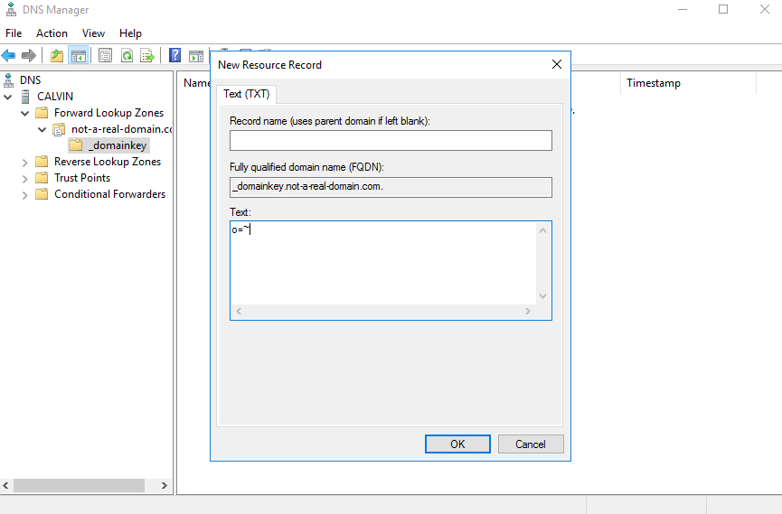Screen dimensions: 782x514
Task: Toggle the Show/Hide Action Pane icon
Action: [x=196, y=56]
